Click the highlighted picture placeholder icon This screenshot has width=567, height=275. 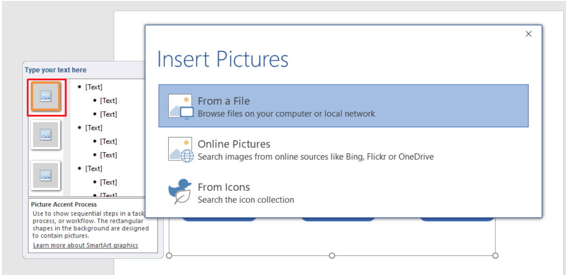45,97
